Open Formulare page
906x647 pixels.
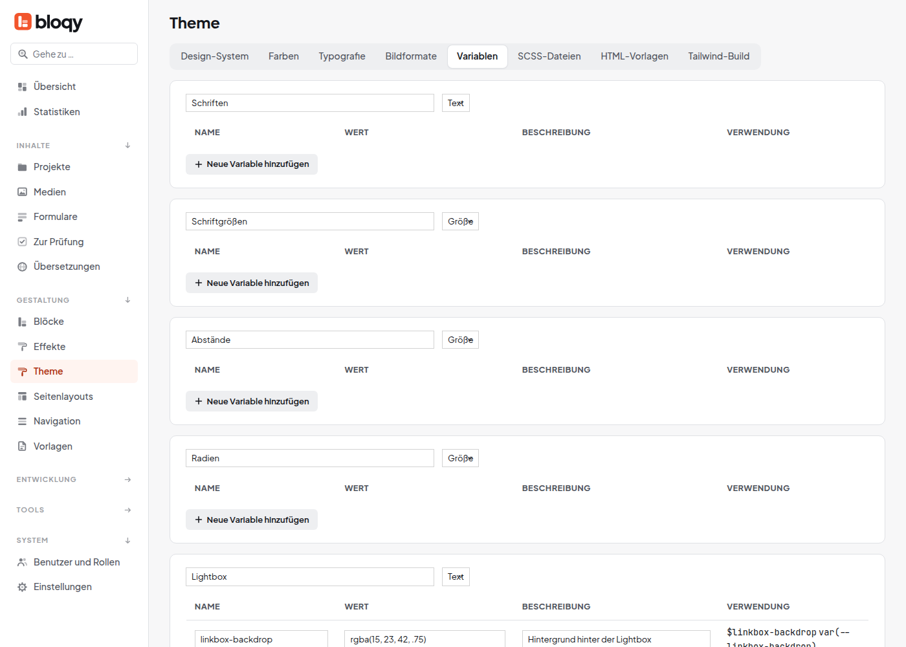(74, 217)
